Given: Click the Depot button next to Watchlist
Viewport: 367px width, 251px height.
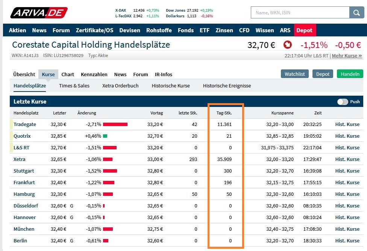Looking at the screenshot, I should (323, 74).
